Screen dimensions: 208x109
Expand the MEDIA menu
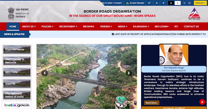click(x=122, y=26)
